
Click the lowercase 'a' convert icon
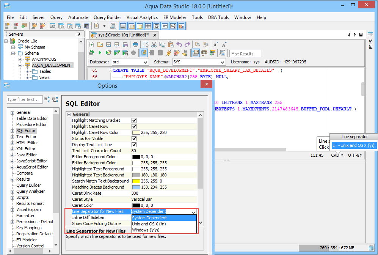point(215,44)
